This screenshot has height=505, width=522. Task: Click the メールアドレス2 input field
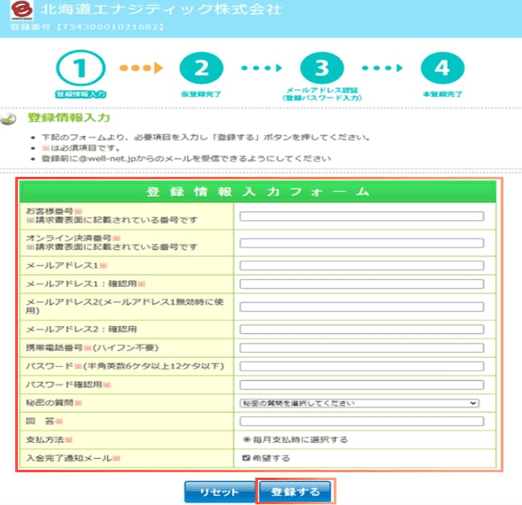pos(361,307)
